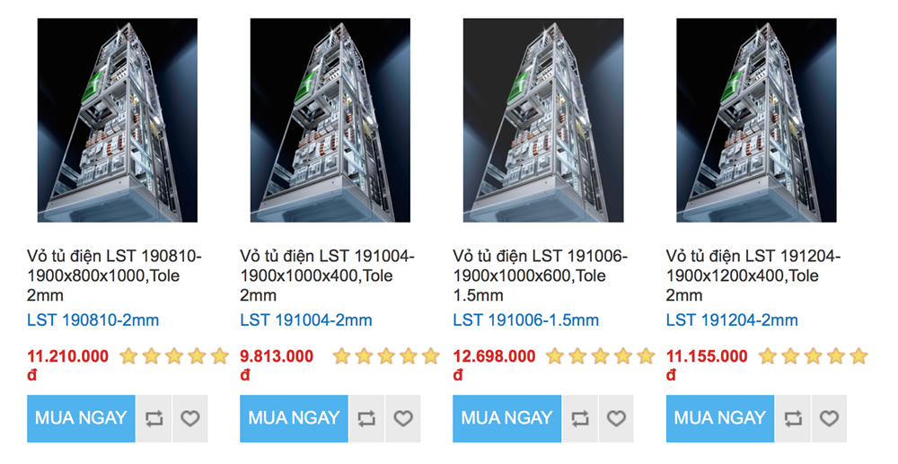Click MUA NGAY for the 11.155.000 đ product
The width and height of the screenshot is (898, 464).
(720, 418)
